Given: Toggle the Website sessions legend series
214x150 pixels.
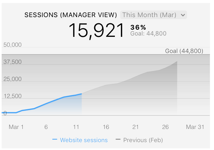Looking at the screenshot, I should point(84,140).
